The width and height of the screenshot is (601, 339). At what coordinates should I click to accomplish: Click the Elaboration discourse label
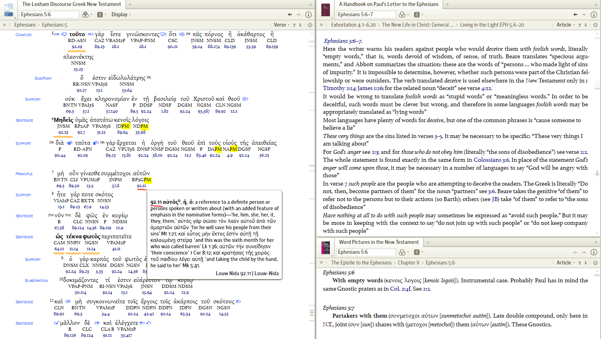[x=37, y=281]
